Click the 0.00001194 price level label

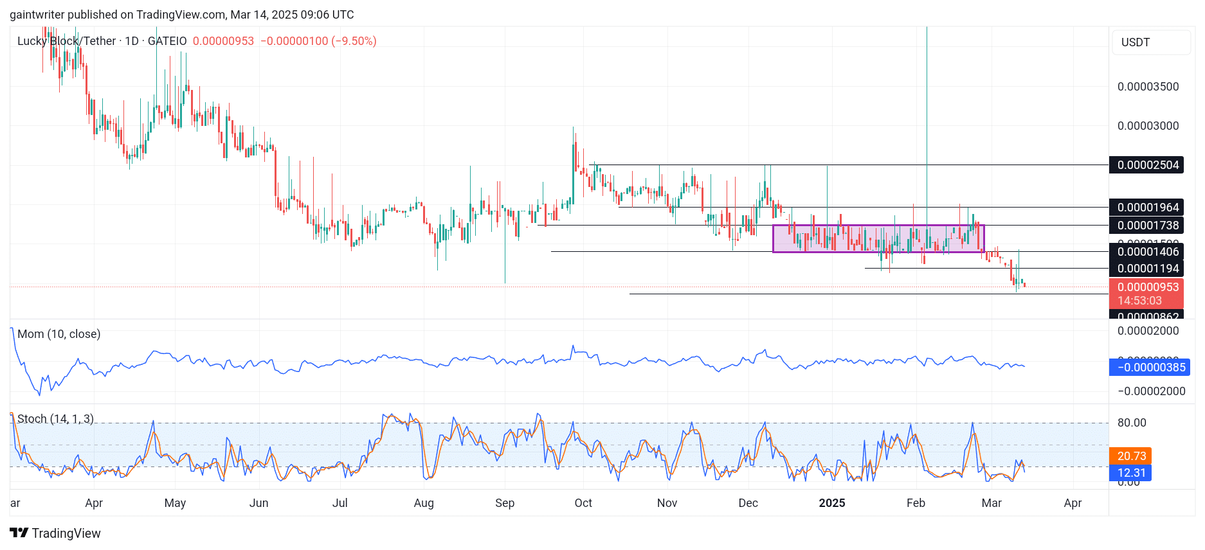(1148, 269)
